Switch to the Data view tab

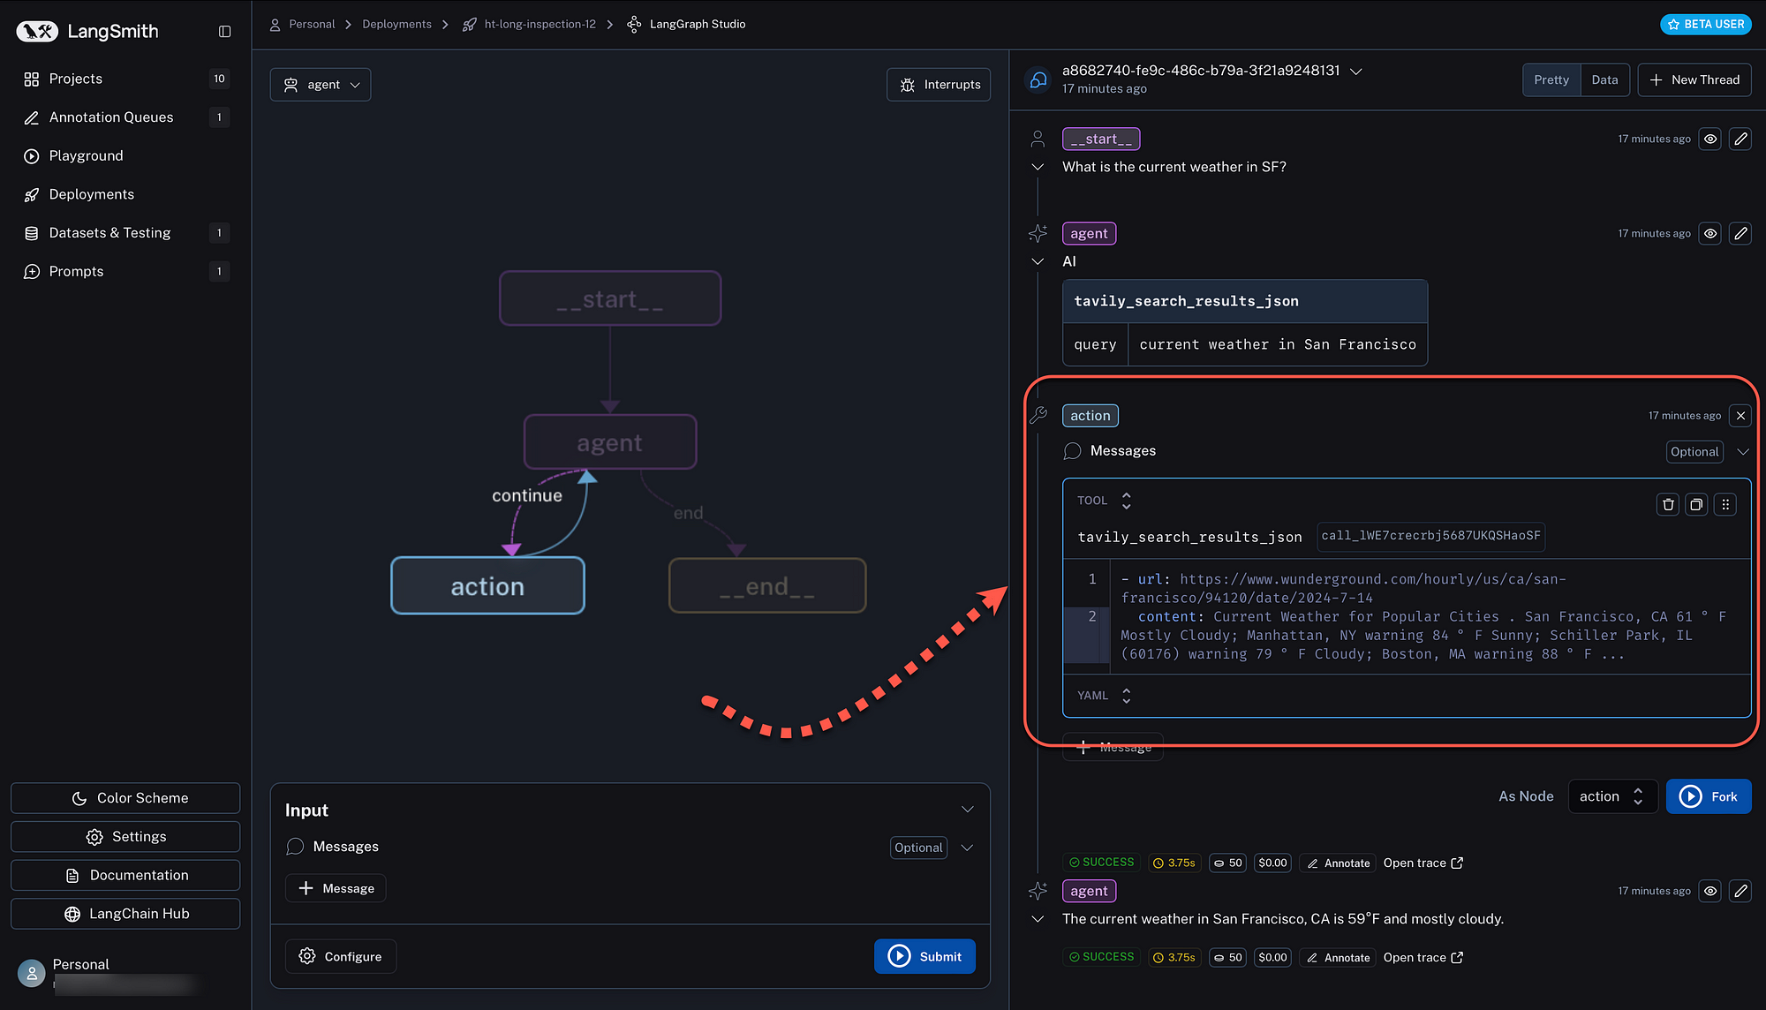1604,79
